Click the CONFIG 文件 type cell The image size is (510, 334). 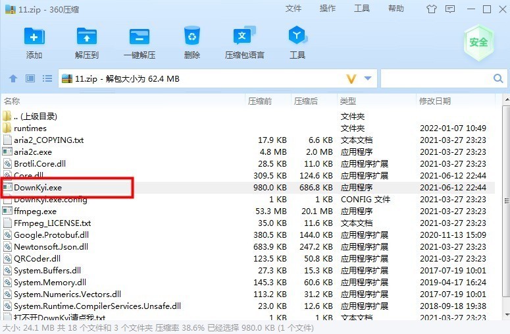(365, 199)
